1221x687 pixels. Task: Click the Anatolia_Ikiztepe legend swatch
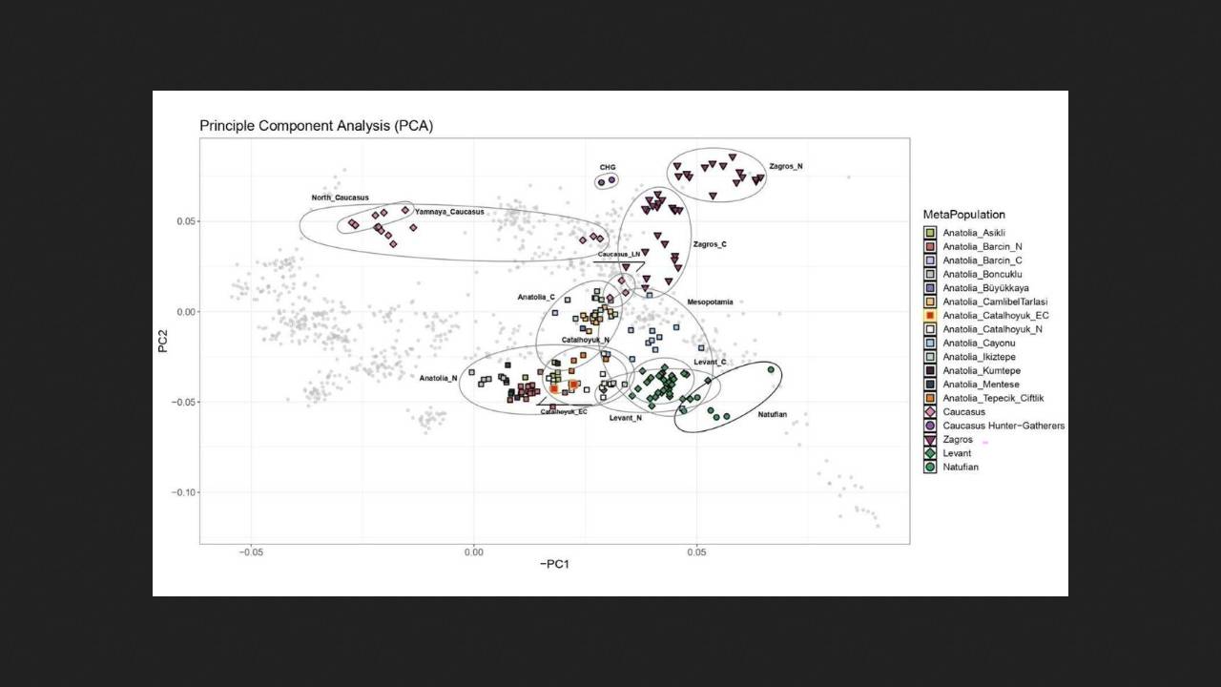(930, 357)
